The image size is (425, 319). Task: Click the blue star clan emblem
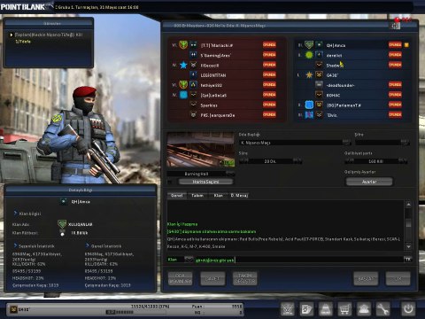pos(183,65)
